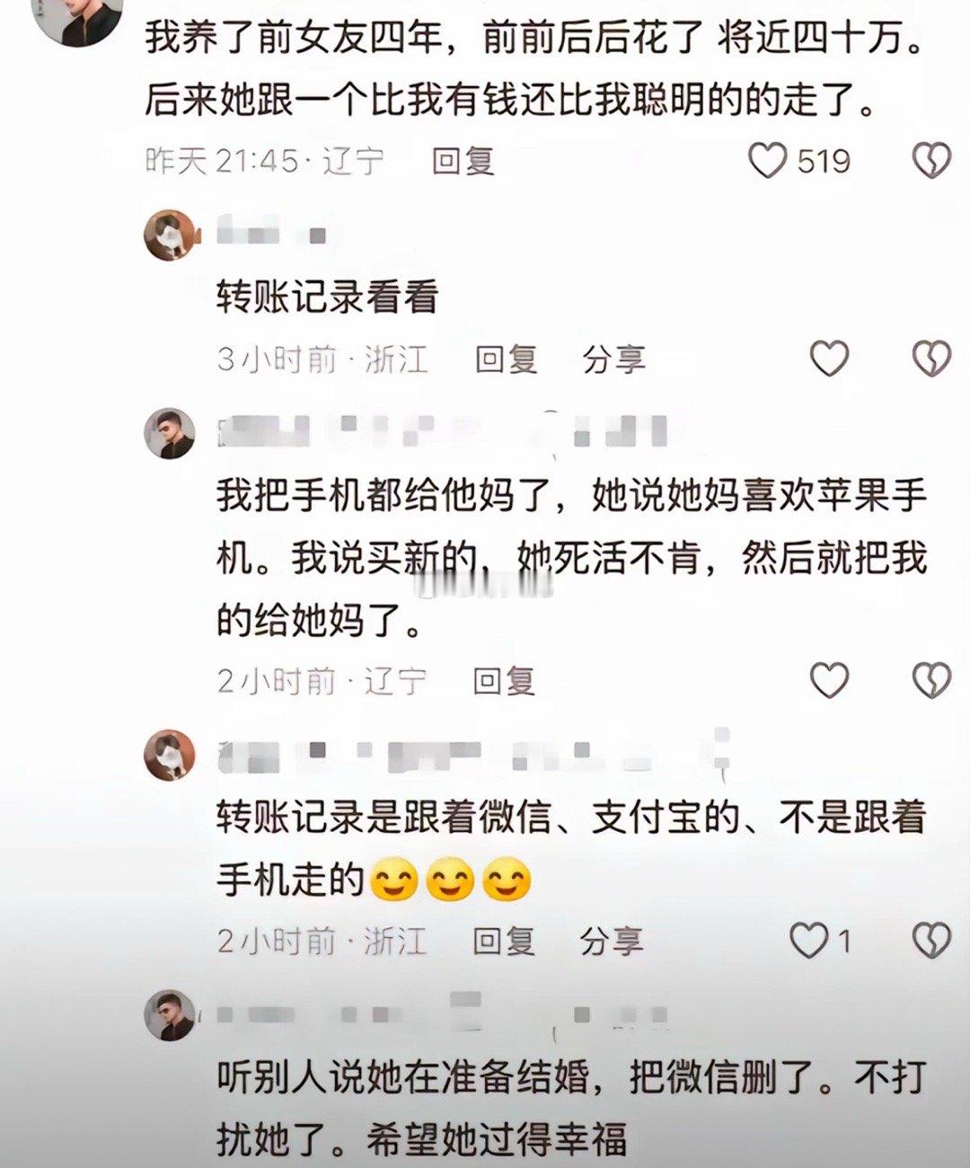Share the comment with smiling emojis
Viewport: 970px width, 1168px height.
click(612, 942)
